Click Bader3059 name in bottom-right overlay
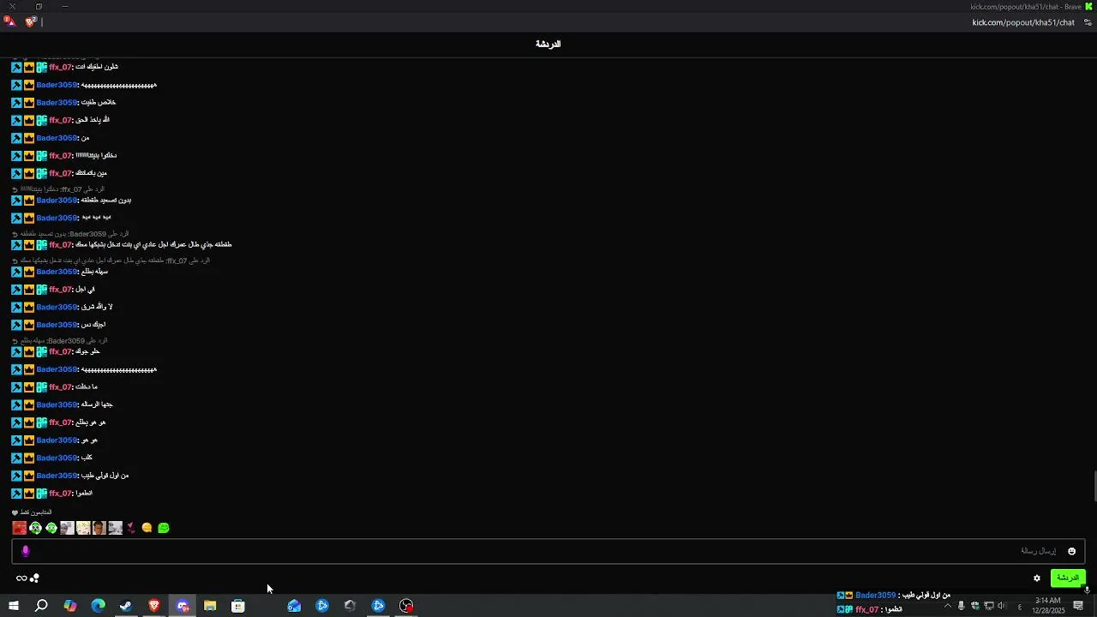This screenshot has height=617, width=1097. (x=875, y=595)
